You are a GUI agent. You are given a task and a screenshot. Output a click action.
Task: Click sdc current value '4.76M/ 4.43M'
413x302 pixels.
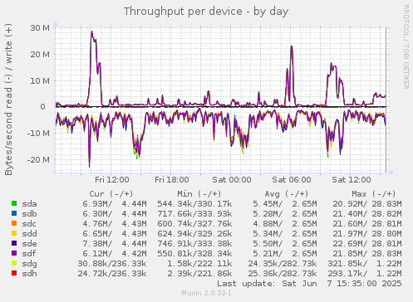click(115, 224)
